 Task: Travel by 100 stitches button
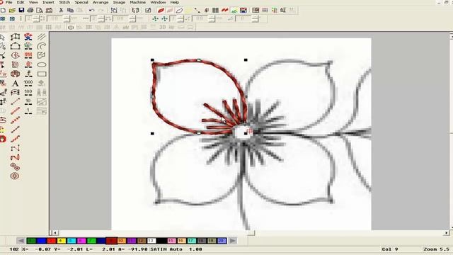pos(28,93)
